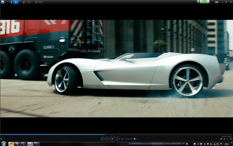Click the round play button
This screenshot has width=233, height=146.
[112, 139]
